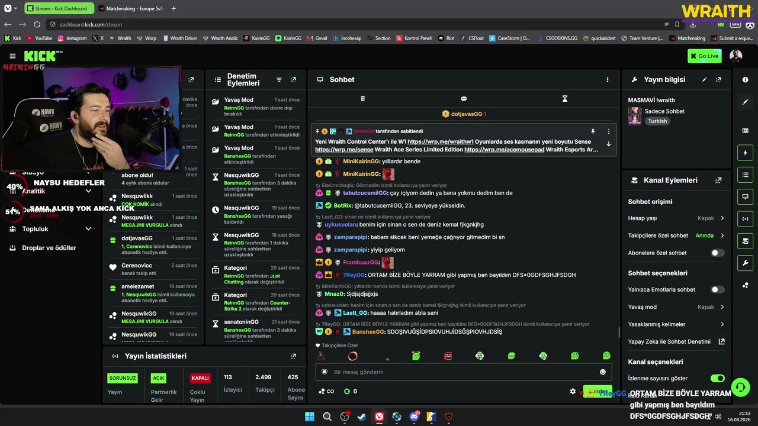758x426 pixels.
Task: Open Steam from the Windows taskbar
Action: 362,417
